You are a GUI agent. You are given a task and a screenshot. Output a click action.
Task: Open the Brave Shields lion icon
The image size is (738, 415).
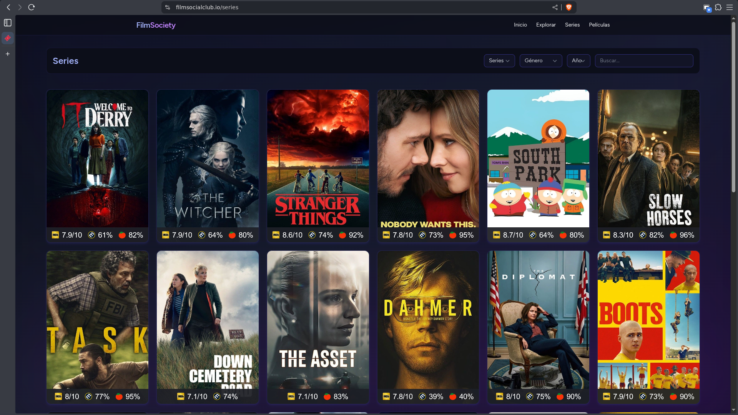coord(569,7)
